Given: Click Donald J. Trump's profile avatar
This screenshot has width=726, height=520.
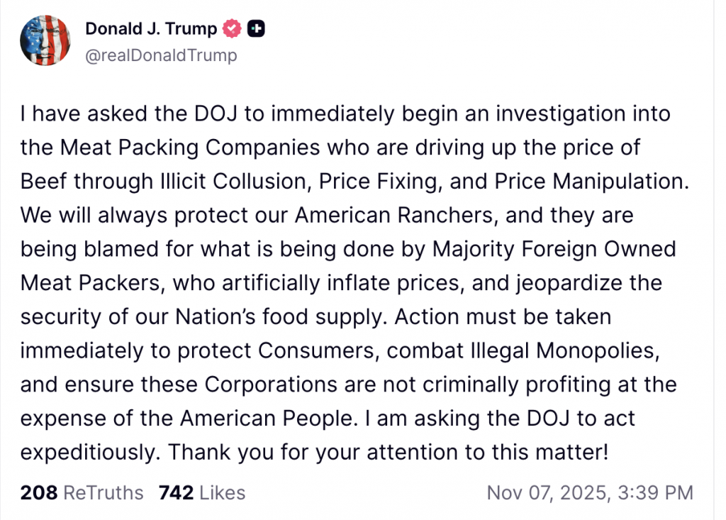Looking at the screenshot, I should click(45, 40).
